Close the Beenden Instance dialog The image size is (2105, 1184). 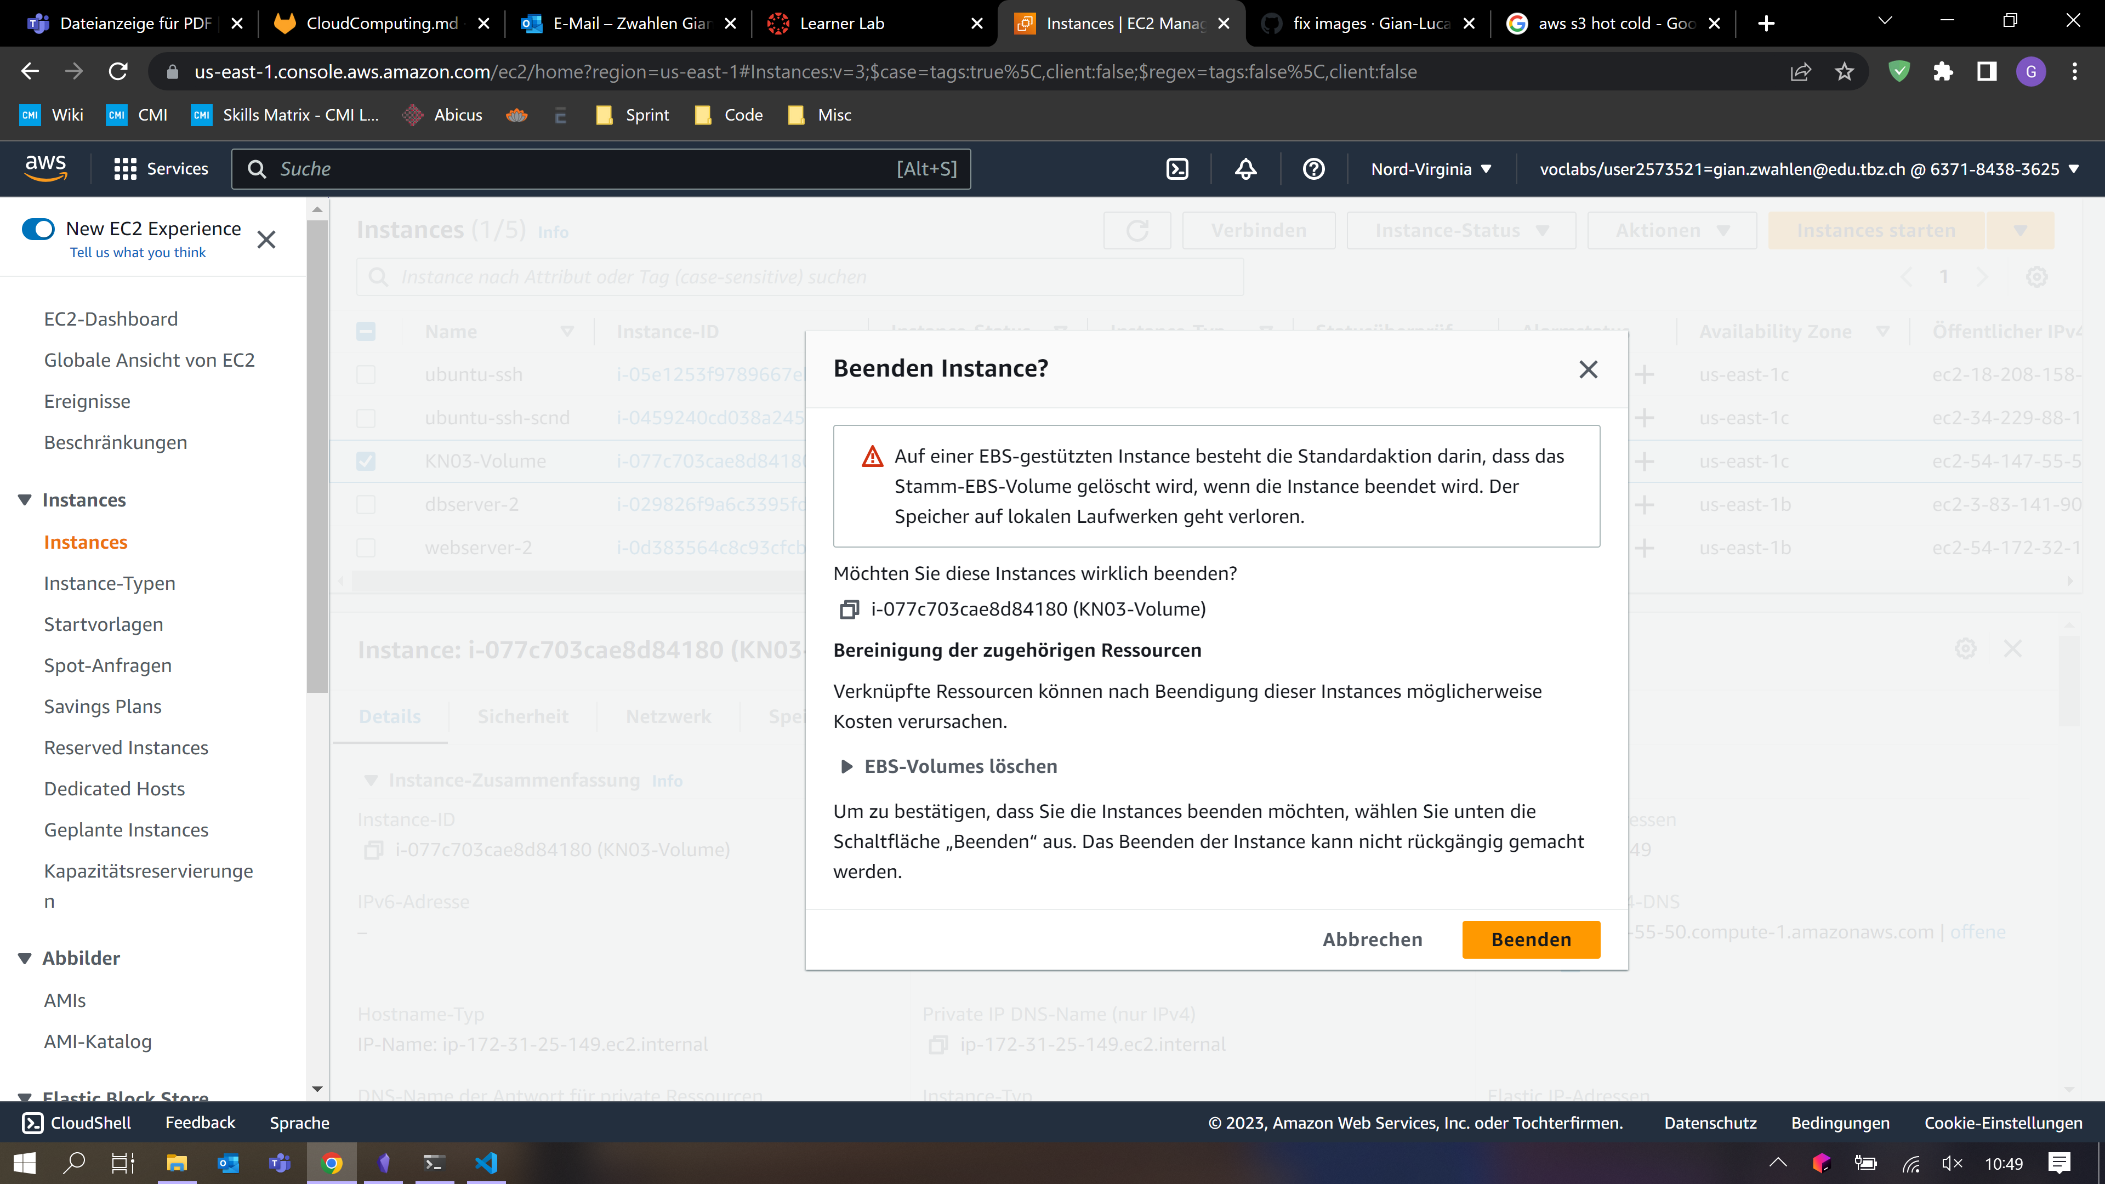1588,369
